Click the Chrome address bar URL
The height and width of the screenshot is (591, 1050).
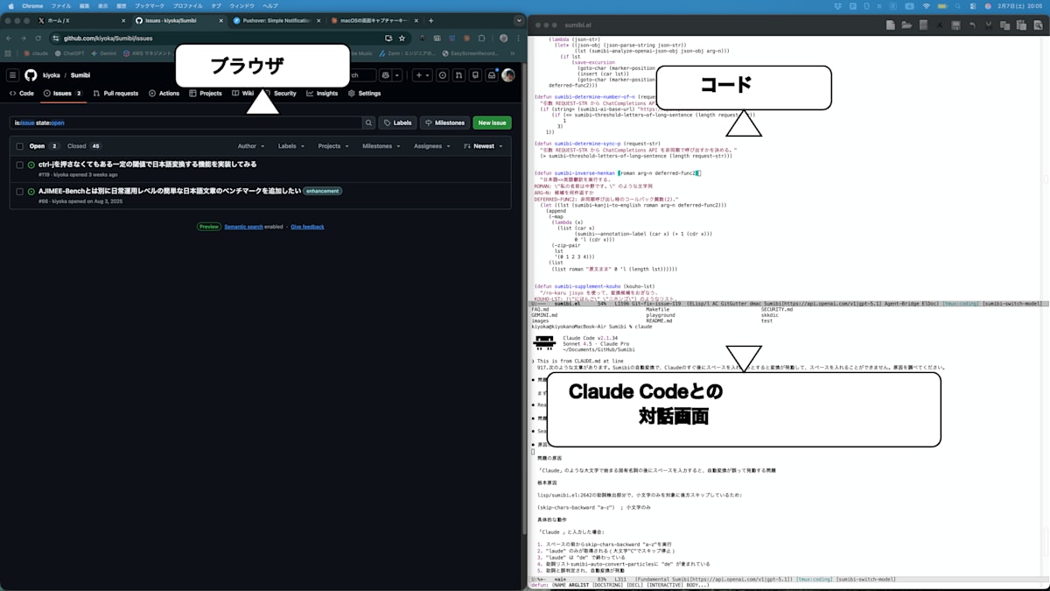108,39
